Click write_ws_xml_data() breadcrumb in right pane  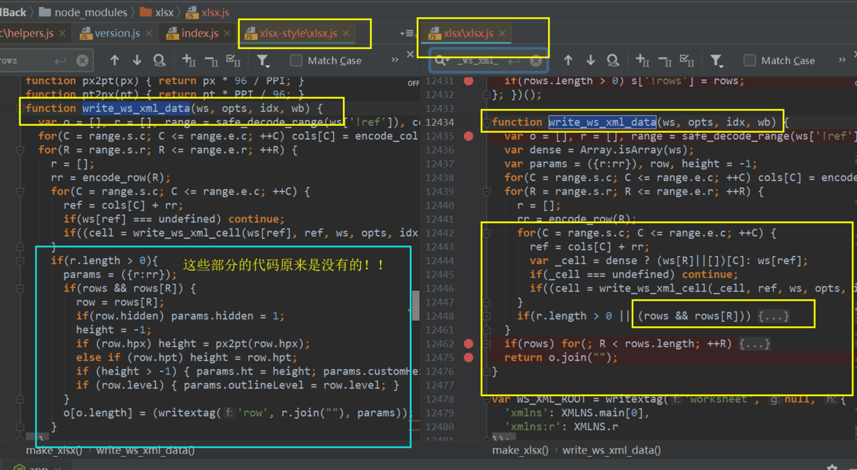point(612,450)
